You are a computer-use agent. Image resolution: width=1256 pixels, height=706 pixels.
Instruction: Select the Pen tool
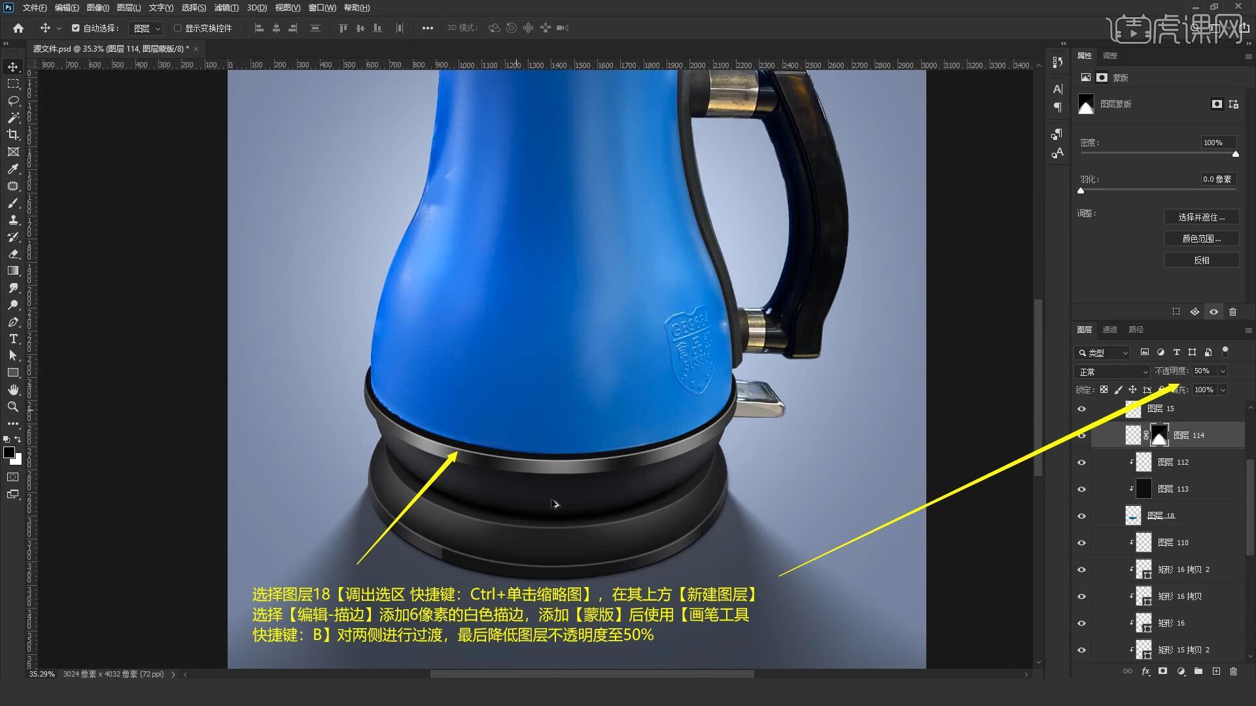[x=13, y=322]
